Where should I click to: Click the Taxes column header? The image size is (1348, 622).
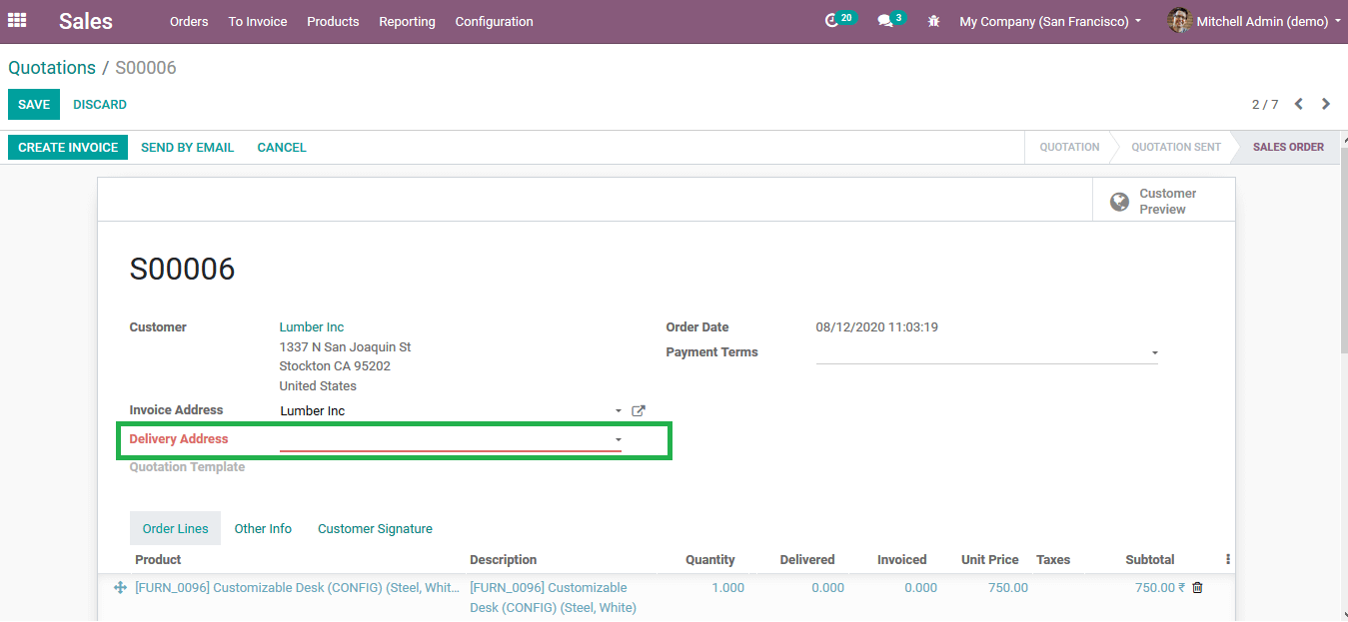1053,560
